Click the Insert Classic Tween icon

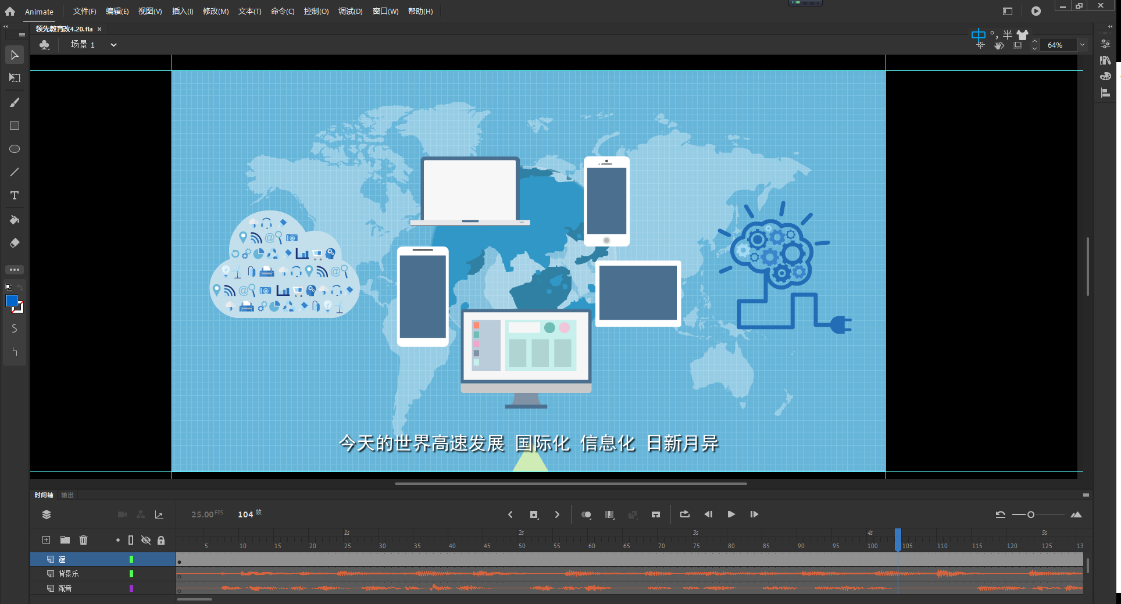(656, 514)
